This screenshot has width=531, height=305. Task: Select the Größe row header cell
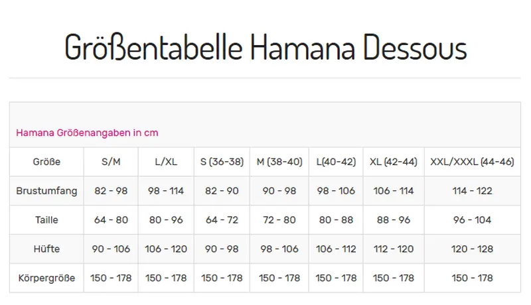[46, 162]
